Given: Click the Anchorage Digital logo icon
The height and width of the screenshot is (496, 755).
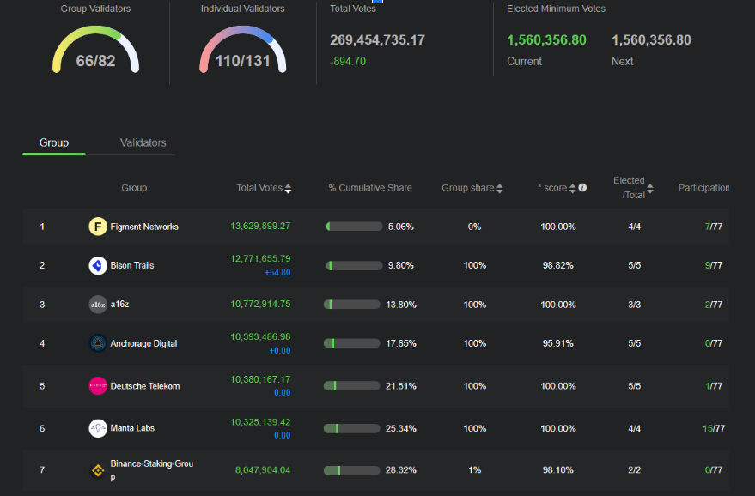Looking at the screenshot, I should click(98, 343).
